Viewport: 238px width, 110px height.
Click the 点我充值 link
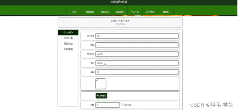(127, 105)
